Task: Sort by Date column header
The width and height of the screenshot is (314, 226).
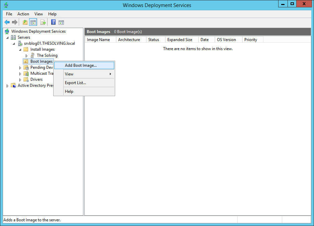Action: [x=207, y=39]
